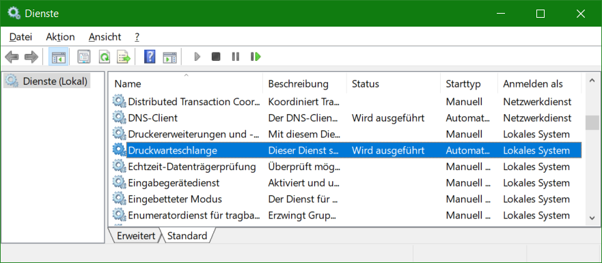Click the scrollbar up arrow
Image resolution: width=602 pixels, height=263 pixels.
pyautogui.click(x=591, y=80)
